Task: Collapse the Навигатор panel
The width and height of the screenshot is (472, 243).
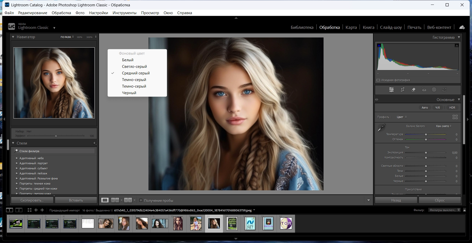Action: pos(13,37)
